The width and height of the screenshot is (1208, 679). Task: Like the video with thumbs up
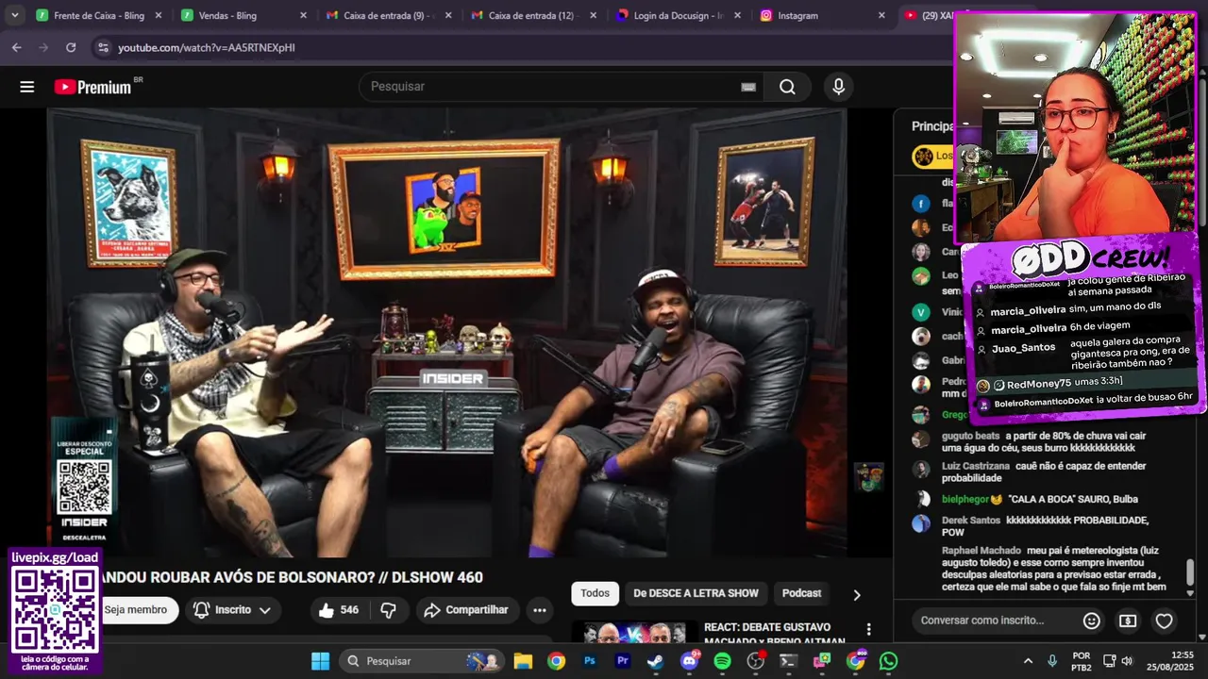[338, 610]
